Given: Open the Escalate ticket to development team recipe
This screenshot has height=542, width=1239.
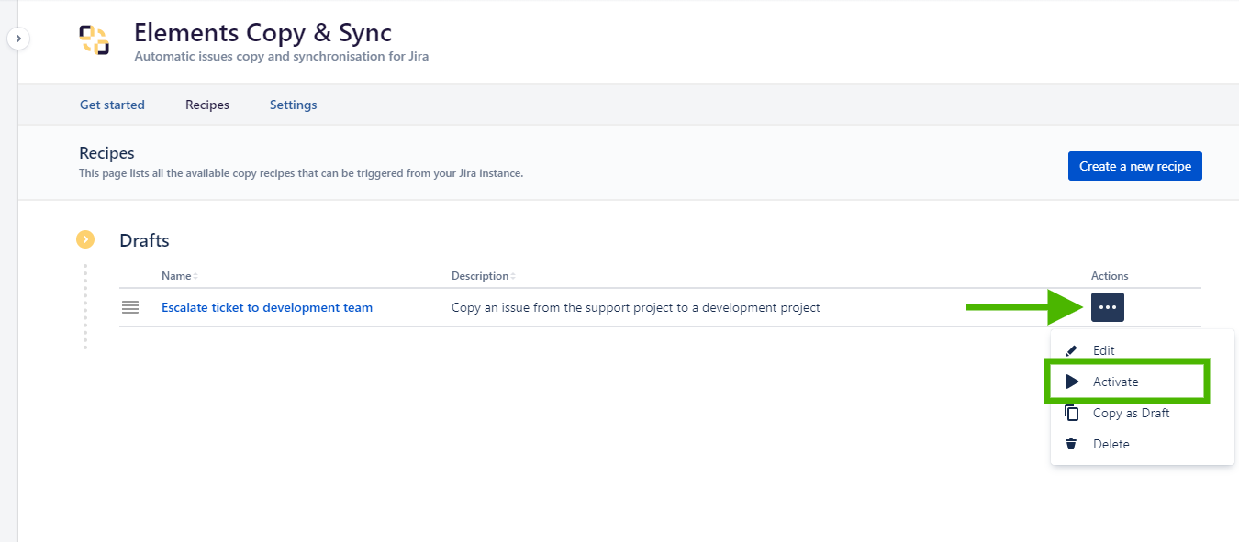Looking at the screenshot, I should pos(267,307).
